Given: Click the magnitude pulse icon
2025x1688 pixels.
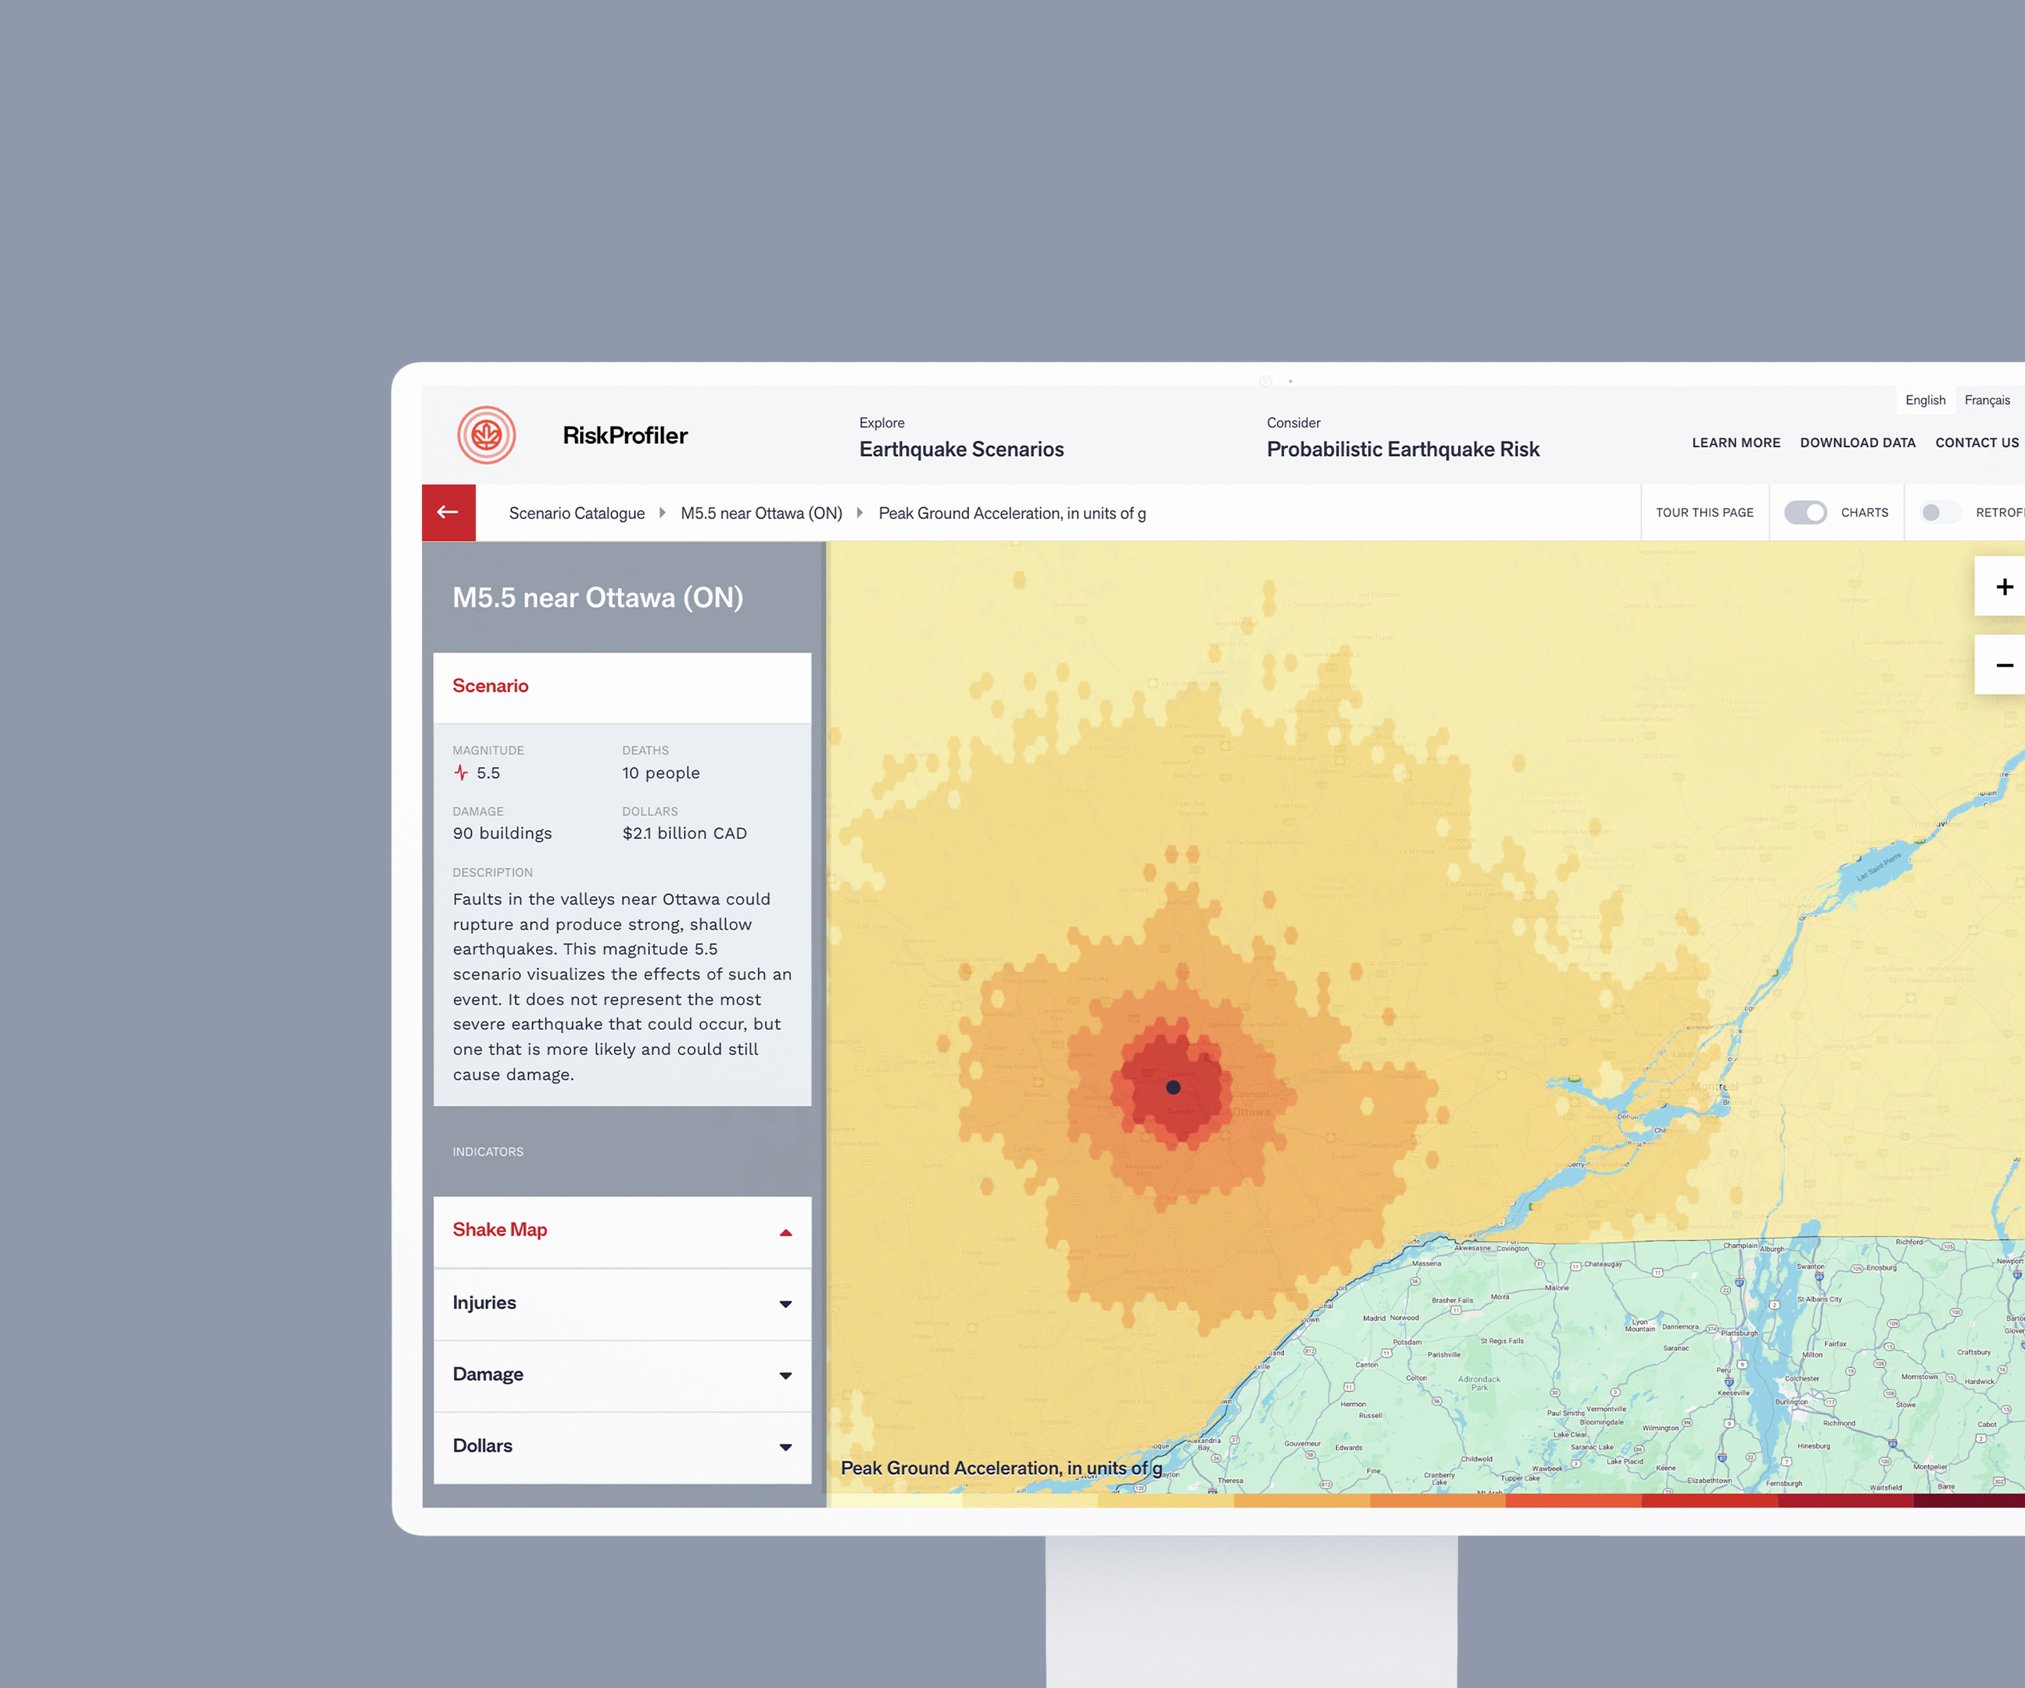Looking at the screenshot, I should point(461,773).
